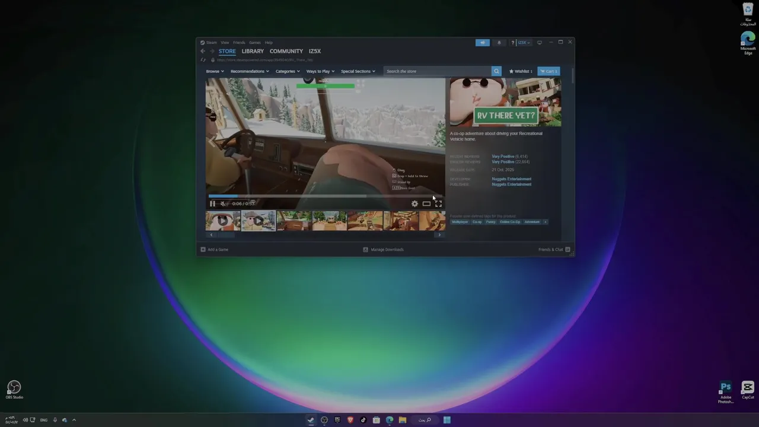The width and height of the screenshot is (759, 427).
Task: Select the third media thumbnail
Action: click(x=294, y=221)
